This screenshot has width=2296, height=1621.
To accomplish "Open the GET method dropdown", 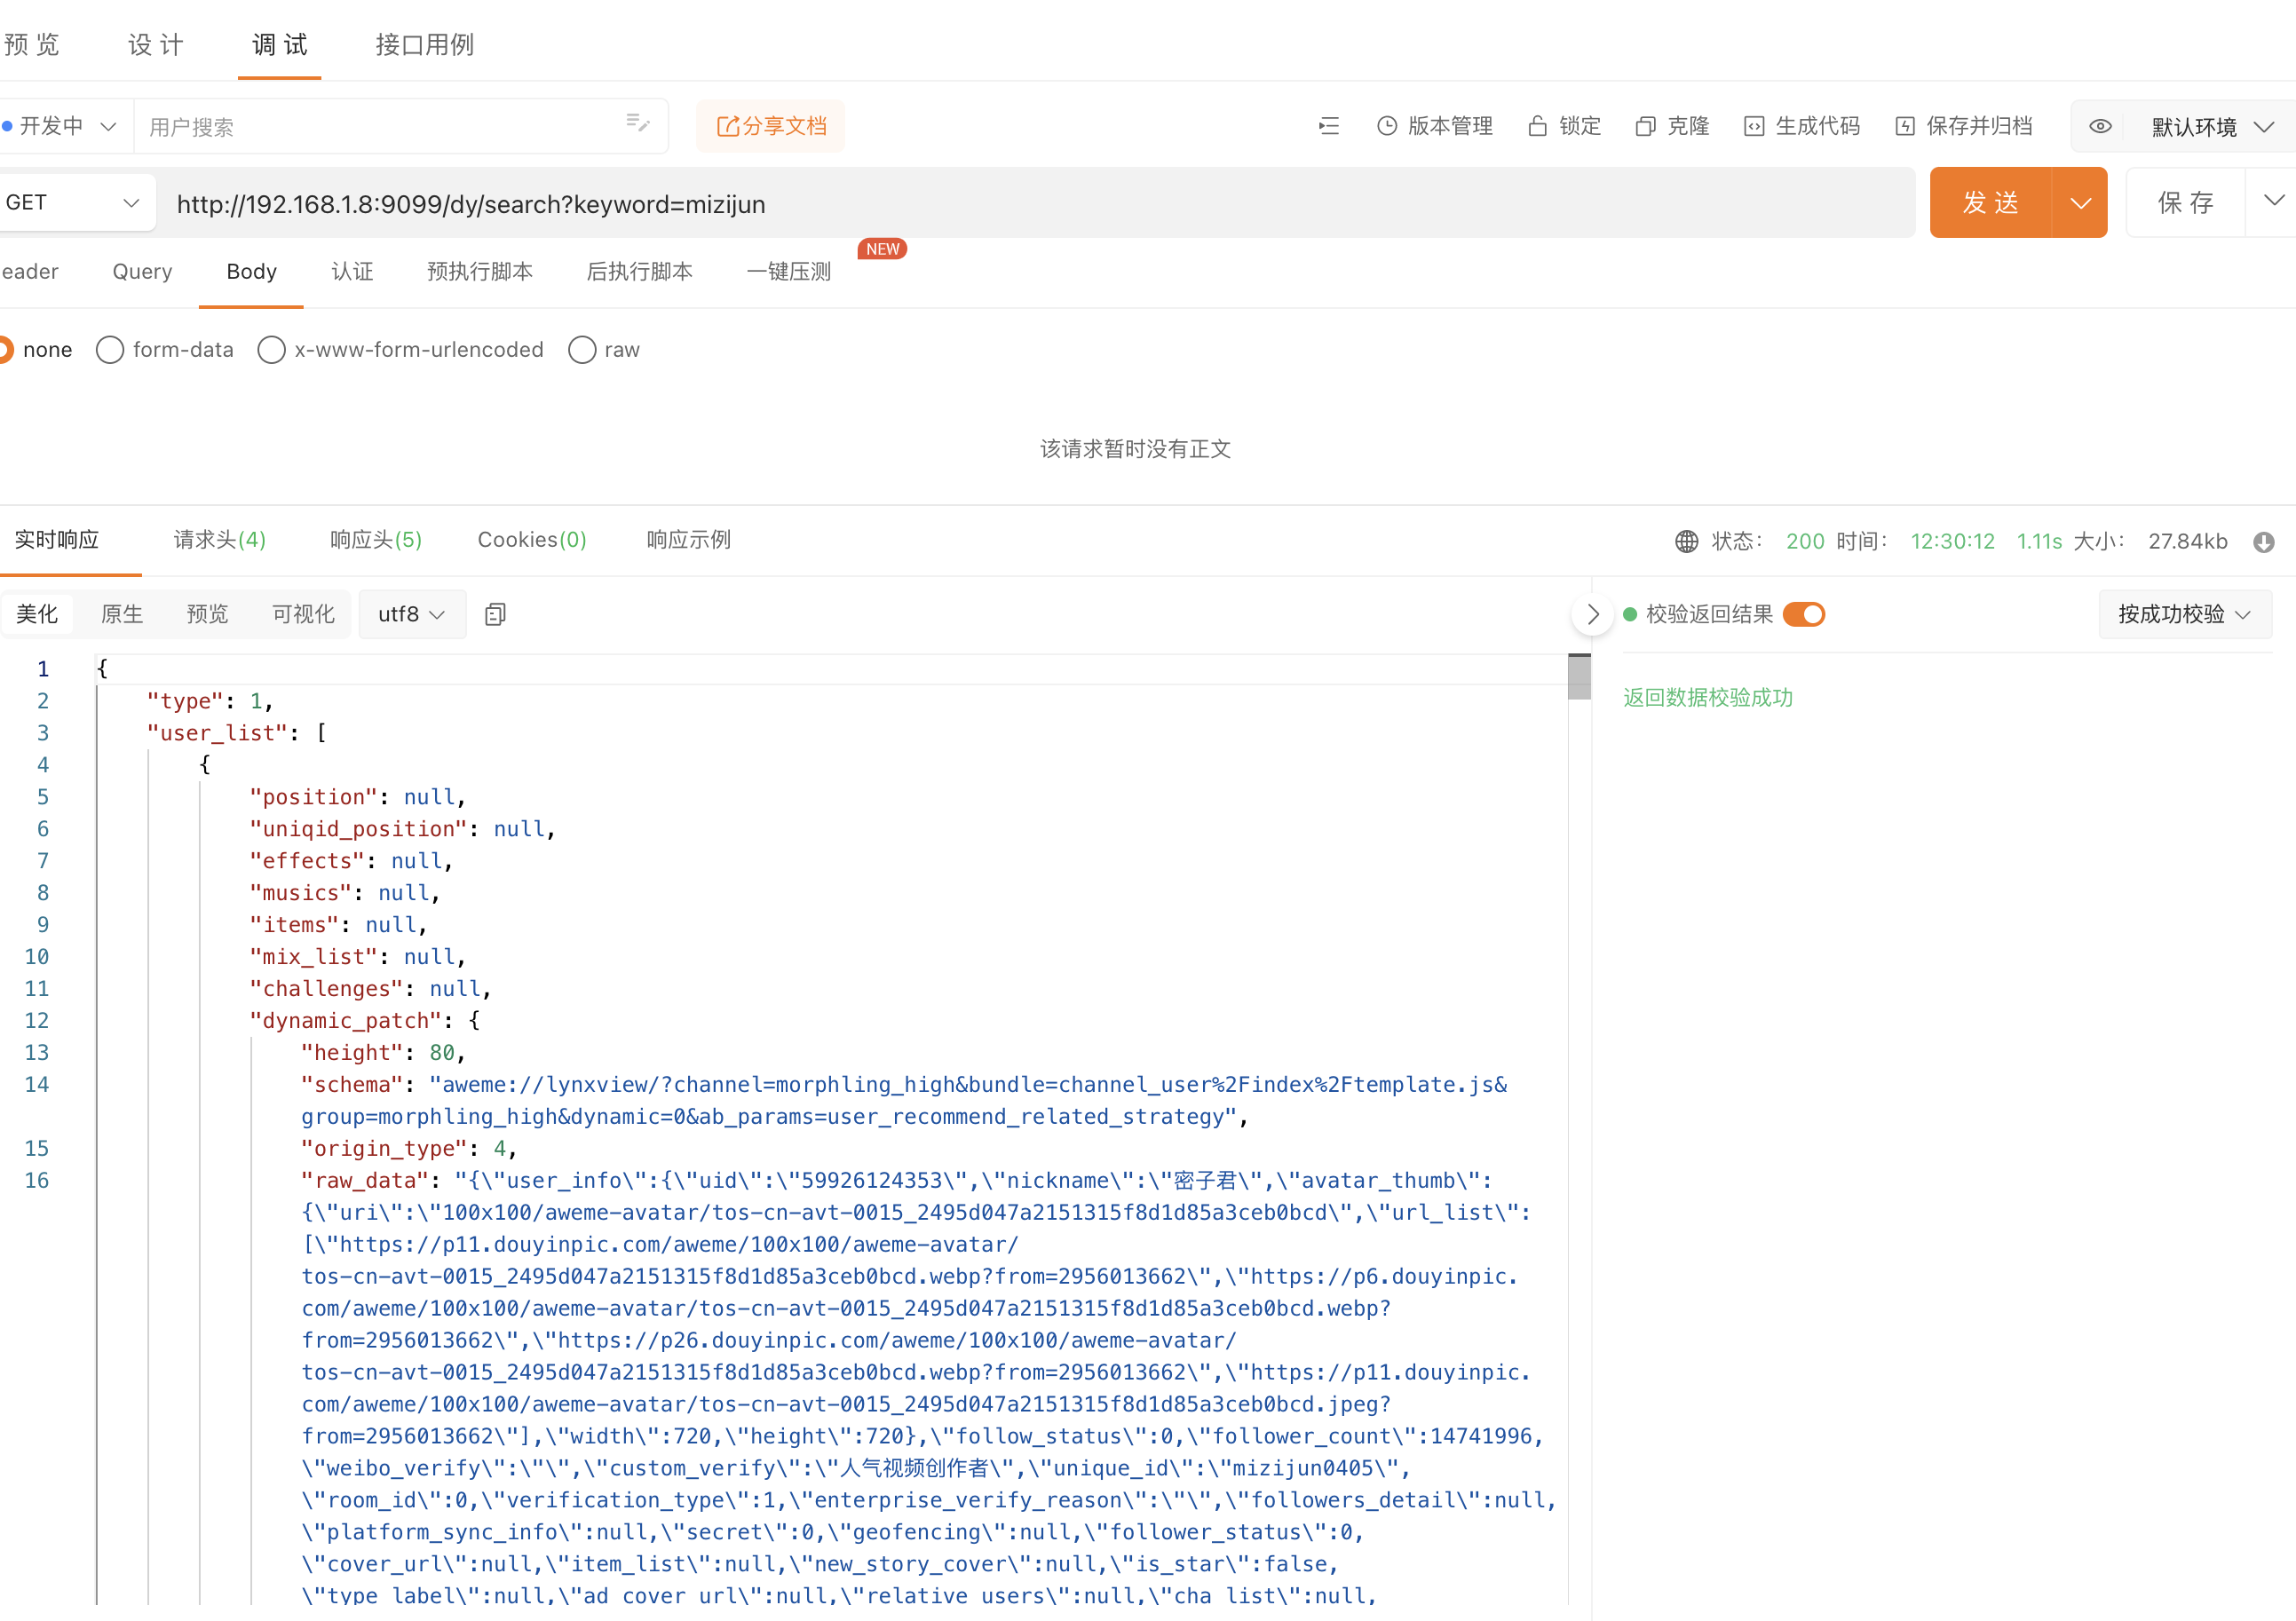I will coord(131,202).
